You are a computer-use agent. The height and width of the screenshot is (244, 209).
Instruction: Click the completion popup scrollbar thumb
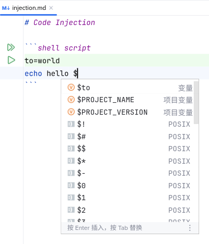(196, 103)
